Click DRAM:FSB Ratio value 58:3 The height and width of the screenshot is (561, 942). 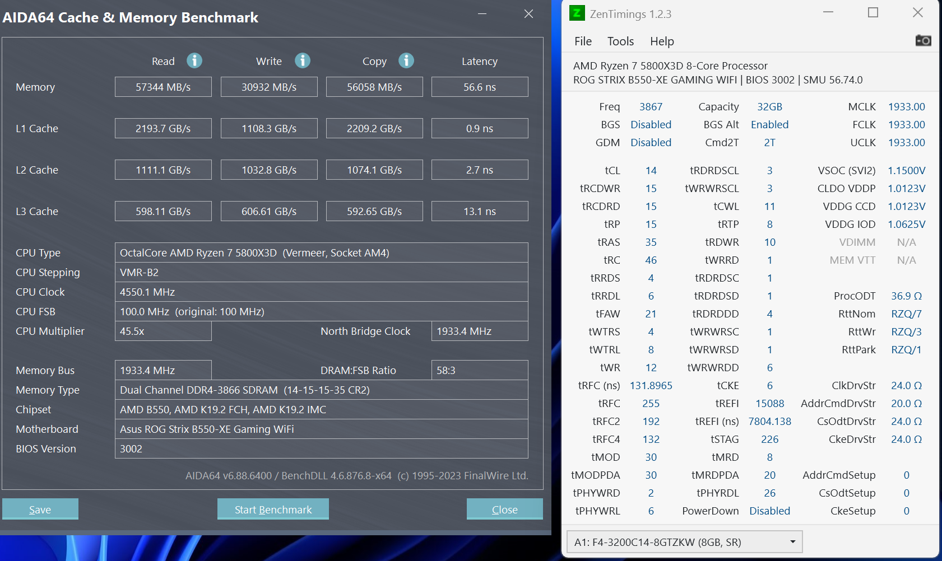click(480, 370)
